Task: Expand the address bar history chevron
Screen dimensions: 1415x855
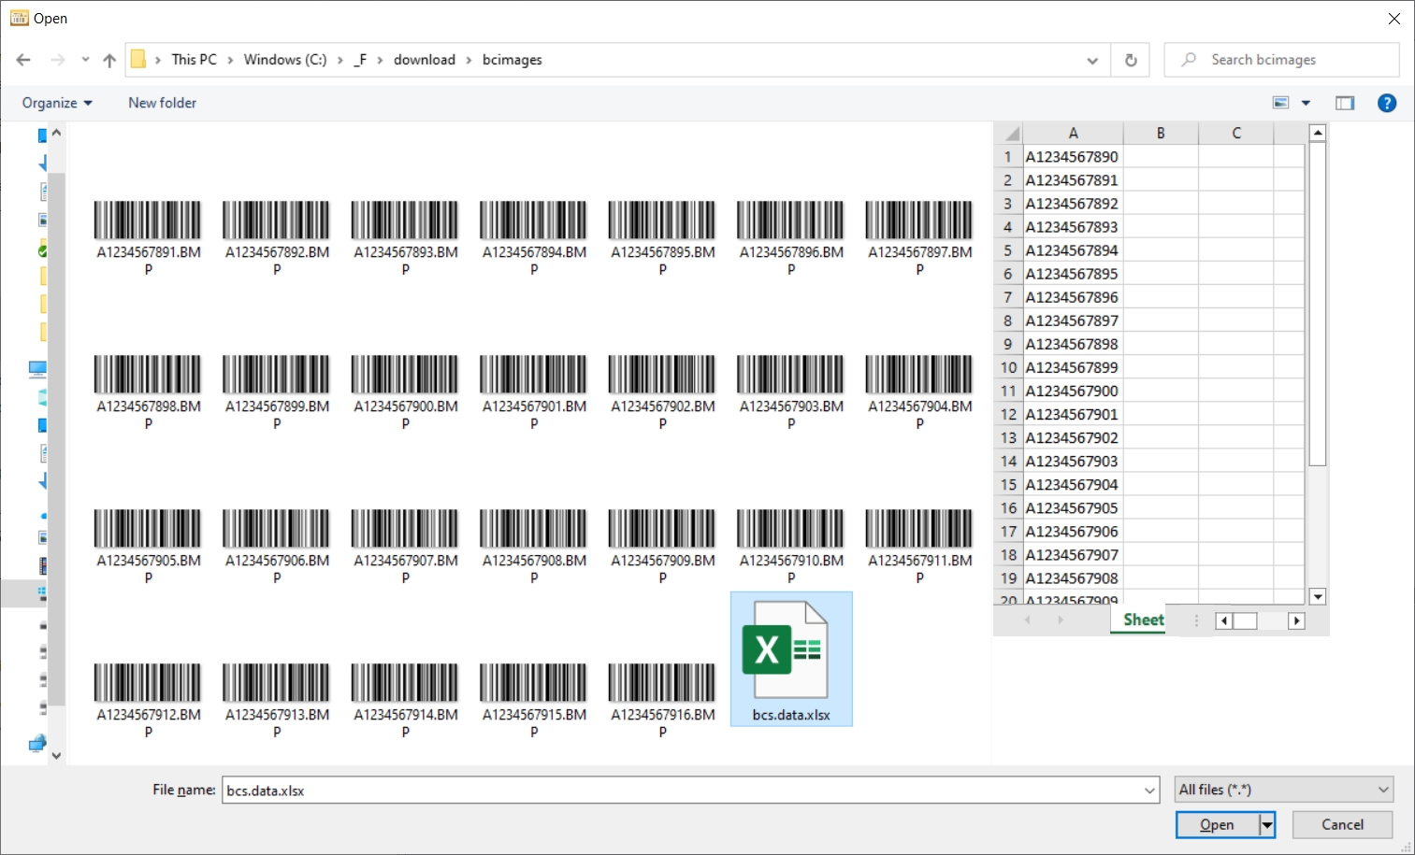Action: pyautogui.click(x=1091, y=59)
